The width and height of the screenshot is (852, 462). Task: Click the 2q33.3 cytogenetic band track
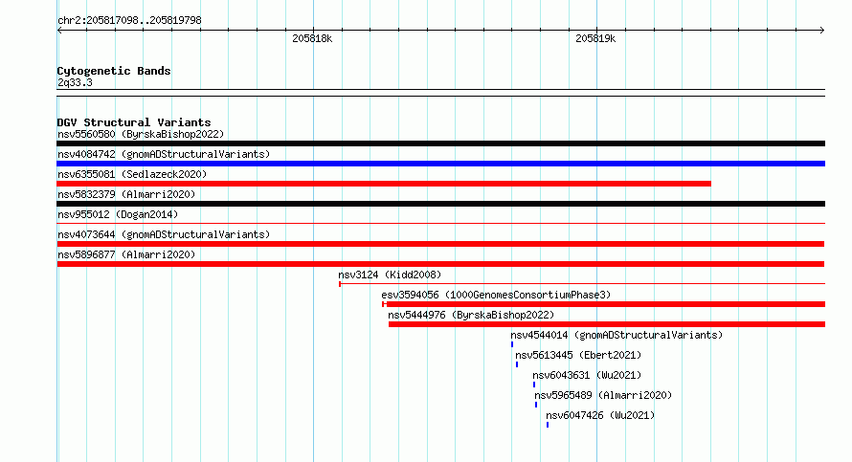pos(440,93)
